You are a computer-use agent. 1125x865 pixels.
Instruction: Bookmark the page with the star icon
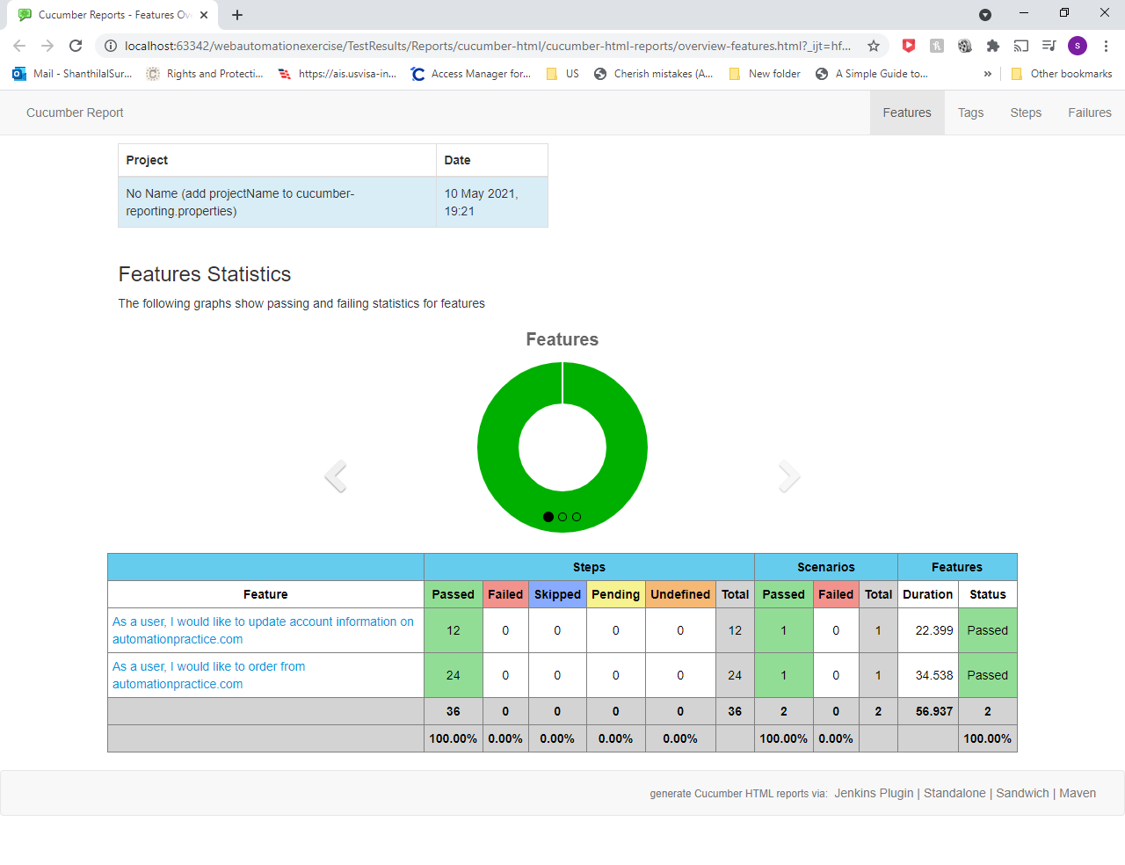[x=874, y=45]
